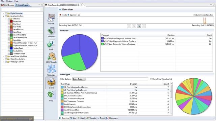Enable Synchronize Selection checkbox
The height and width of the screenshot is (121, 216).
click(194, 15)
